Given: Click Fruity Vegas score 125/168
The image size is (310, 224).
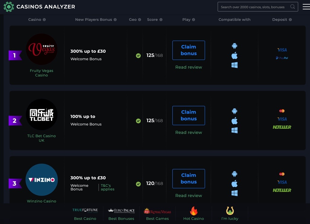Looking at the screenshot, I should click(155, 55).
